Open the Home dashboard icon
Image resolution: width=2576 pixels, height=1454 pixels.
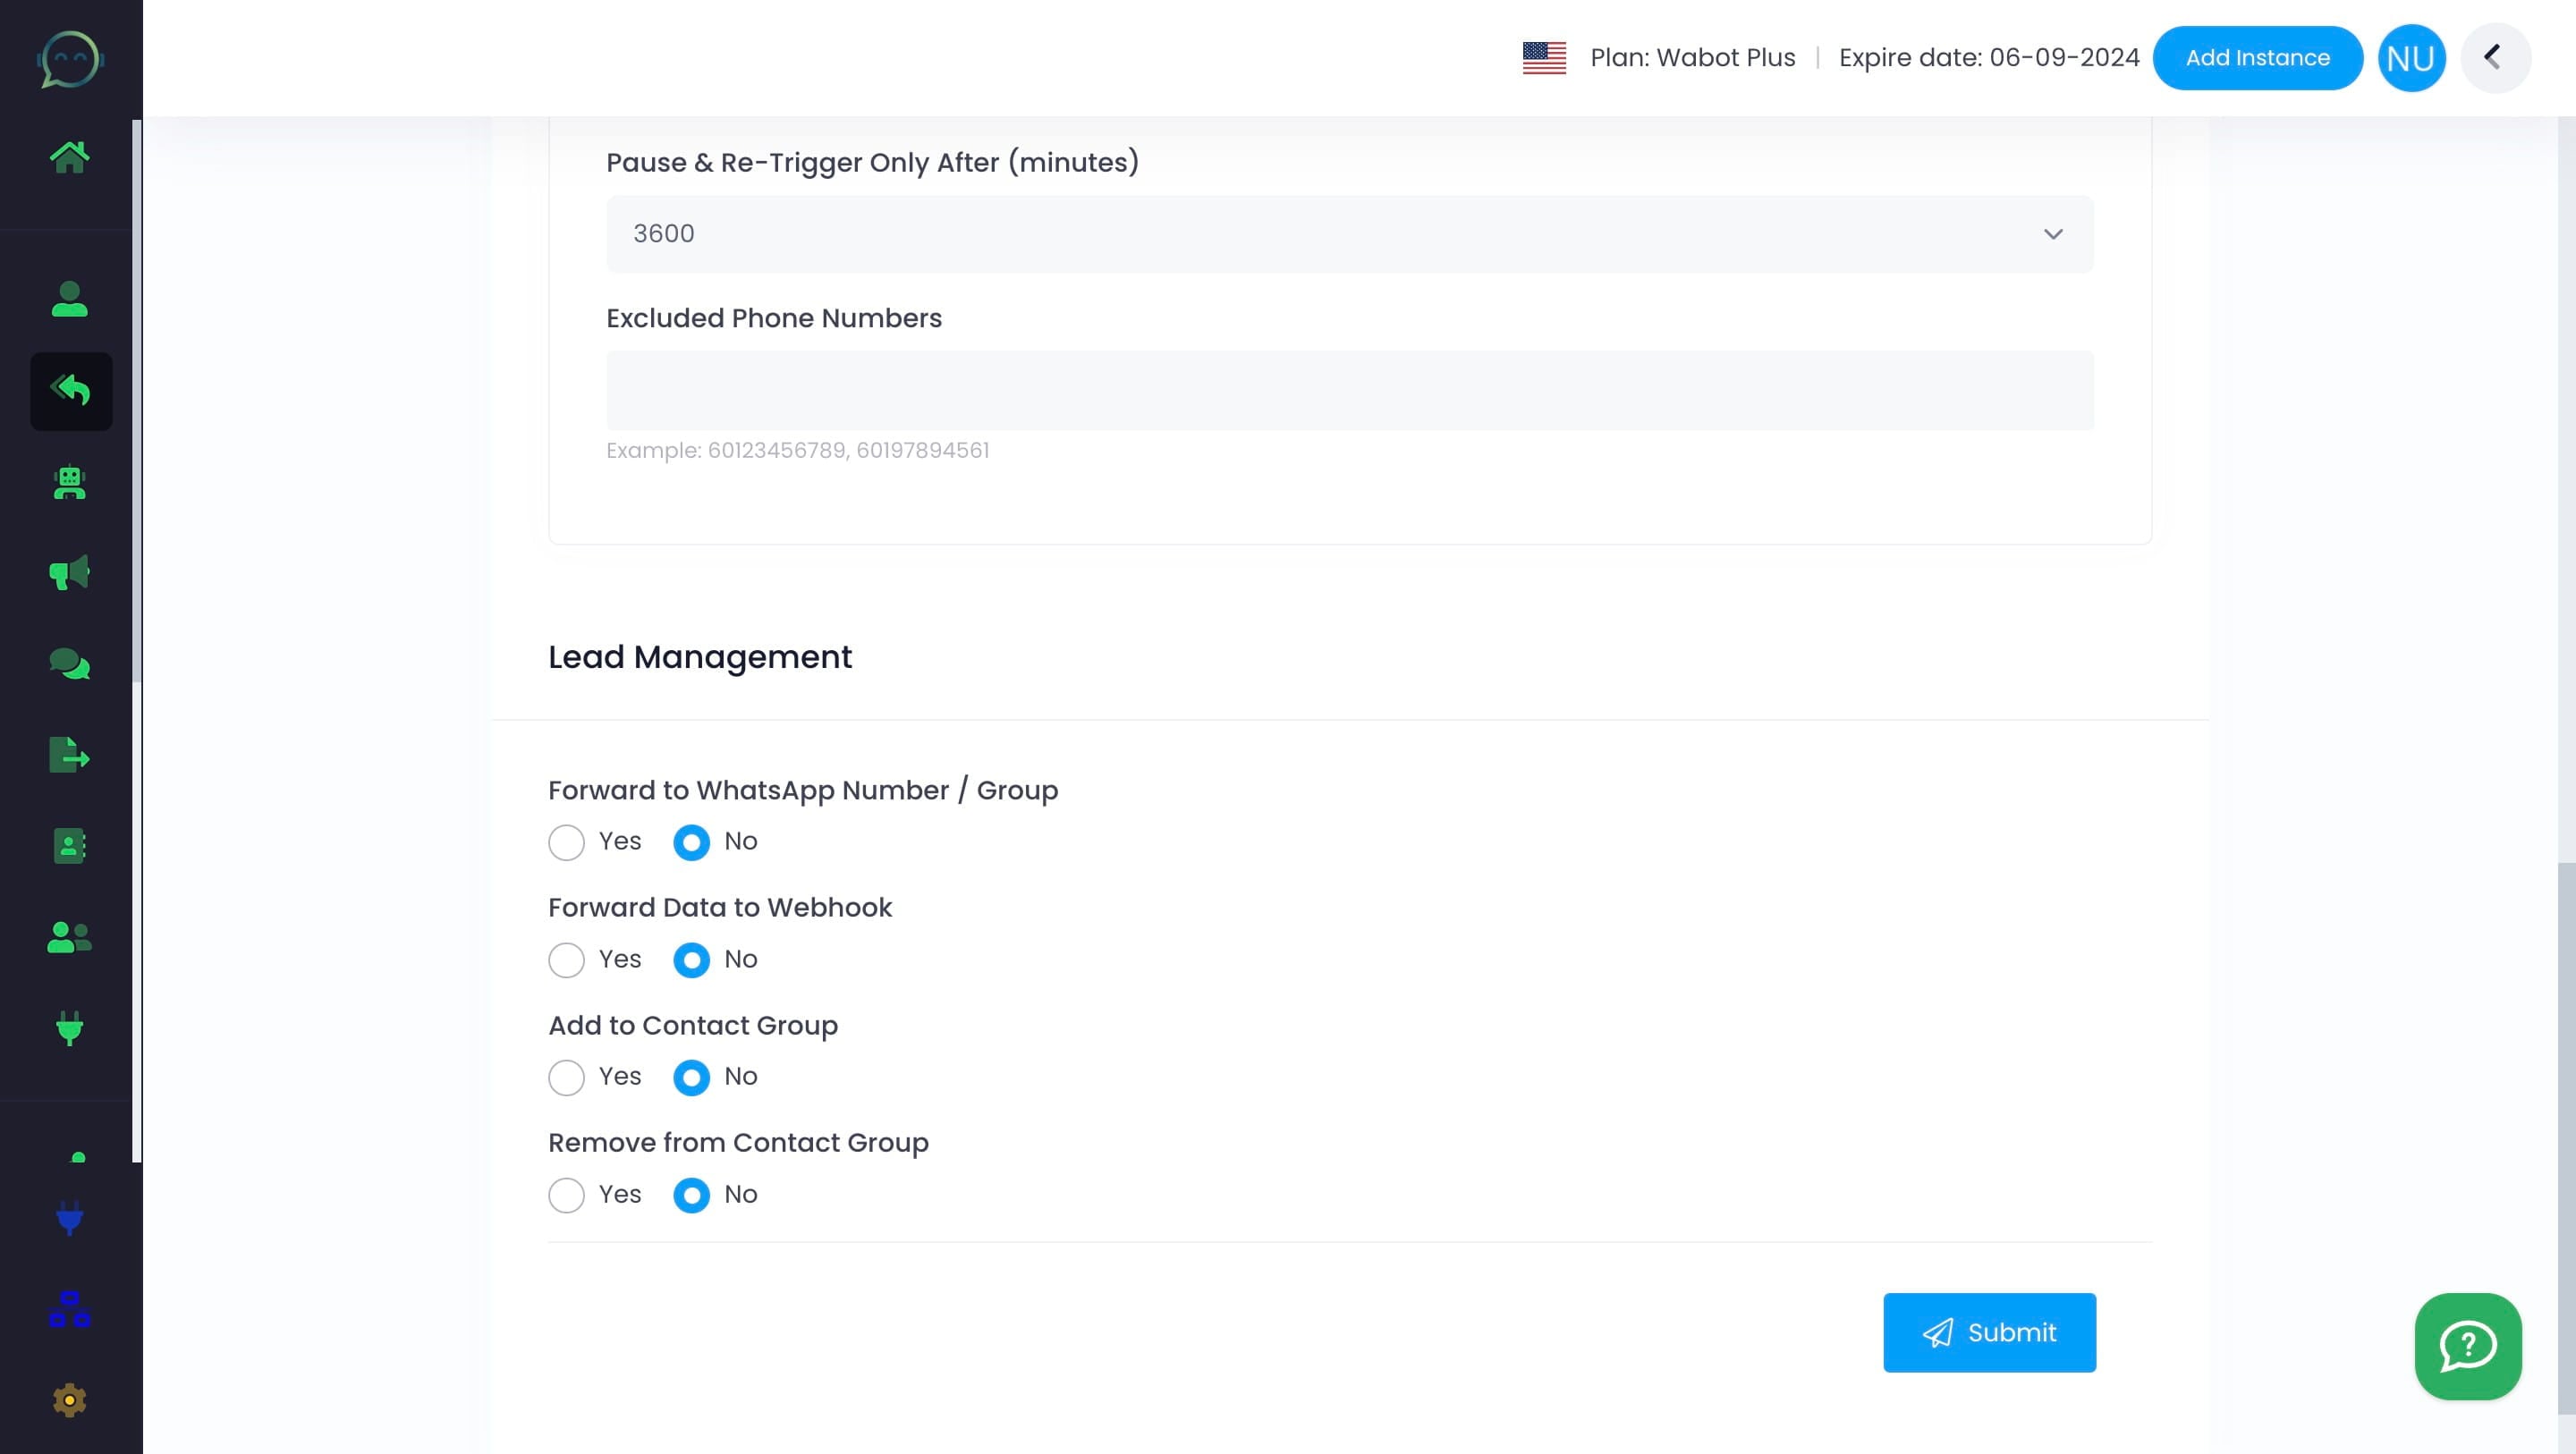pyautogui.click(x=70, y=155)
